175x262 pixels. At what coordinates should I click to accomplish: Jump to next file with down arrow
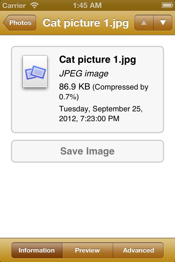pyautogui.click(x=163, y=23)
